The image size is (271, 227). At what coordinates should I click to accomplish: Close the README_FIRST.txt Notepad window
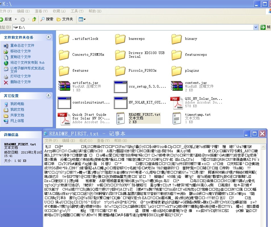click(x=262, y=134)
